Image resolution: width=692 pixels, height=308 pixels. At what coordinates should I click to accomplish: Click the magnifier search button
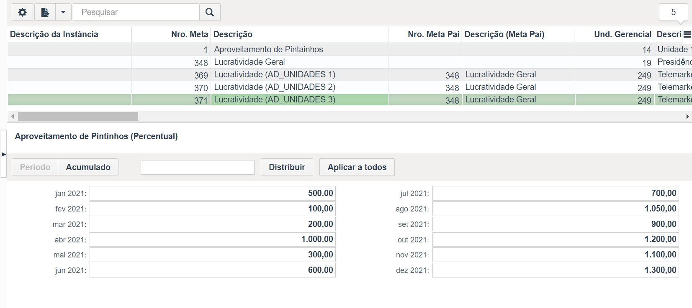click(210, 12)
